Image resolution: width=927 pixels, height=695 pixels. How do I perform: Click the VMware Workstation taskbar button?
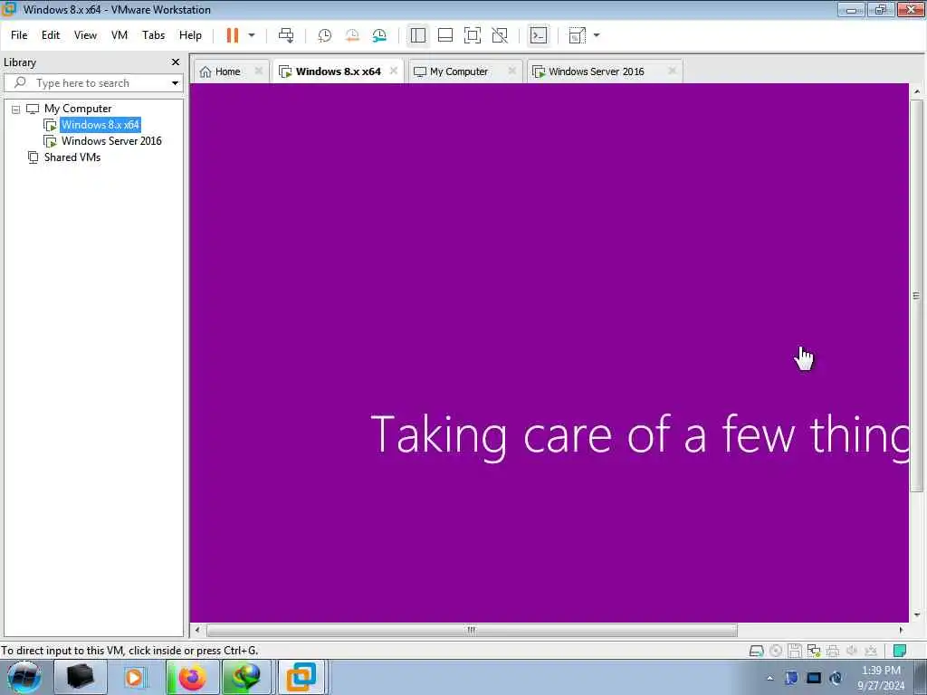pos(301,677)
